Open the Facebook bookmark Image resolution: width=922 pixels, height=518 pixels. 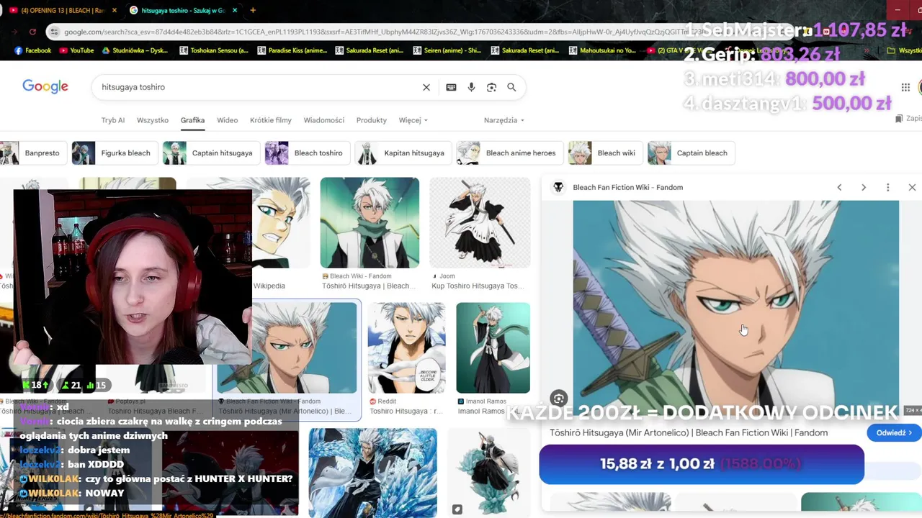click(x=32, y=50)
